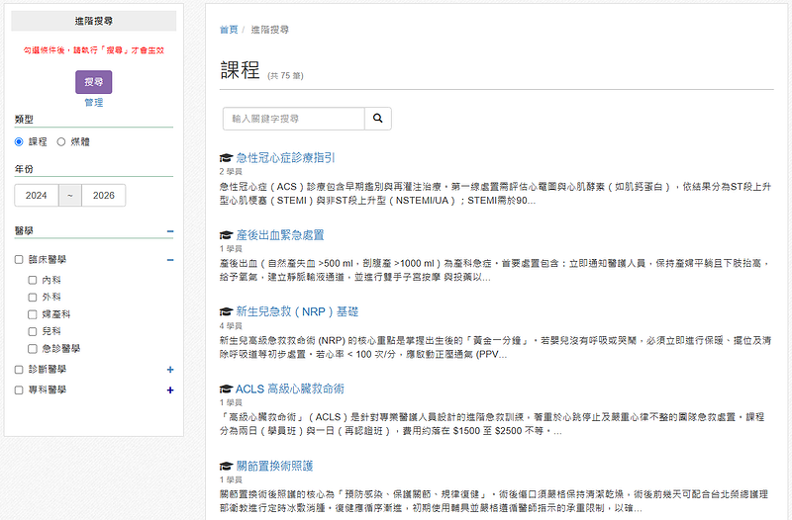The image size is (792, 520).
Task: Check the 急診醫學 checkbox
Action: pos(33,349)
